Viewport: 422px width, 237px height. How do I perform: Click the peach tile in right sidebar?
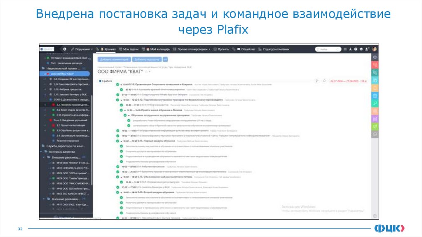375,111
